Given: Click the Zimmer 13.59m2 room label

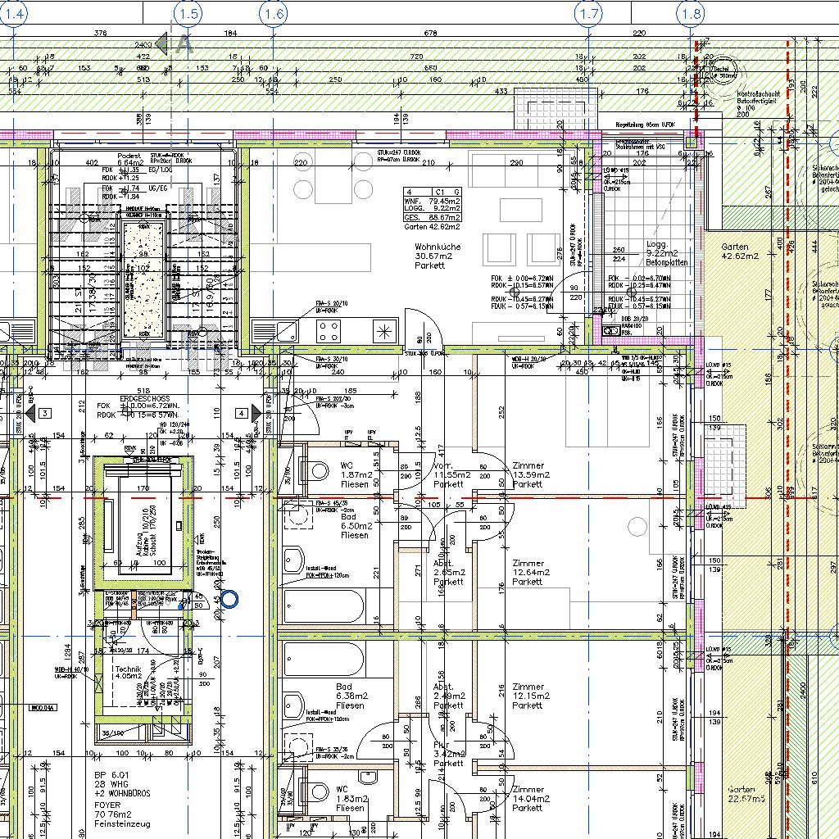Looking at the screenshot, I should pyautogui.click(x=530, y=474).
